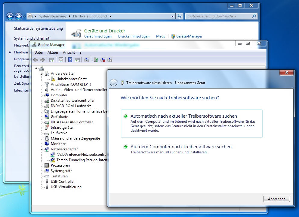The image size is (299, 217).
Task: Click the Teredo Tunneling adapter warning icon
Action: tap(53, 160)
